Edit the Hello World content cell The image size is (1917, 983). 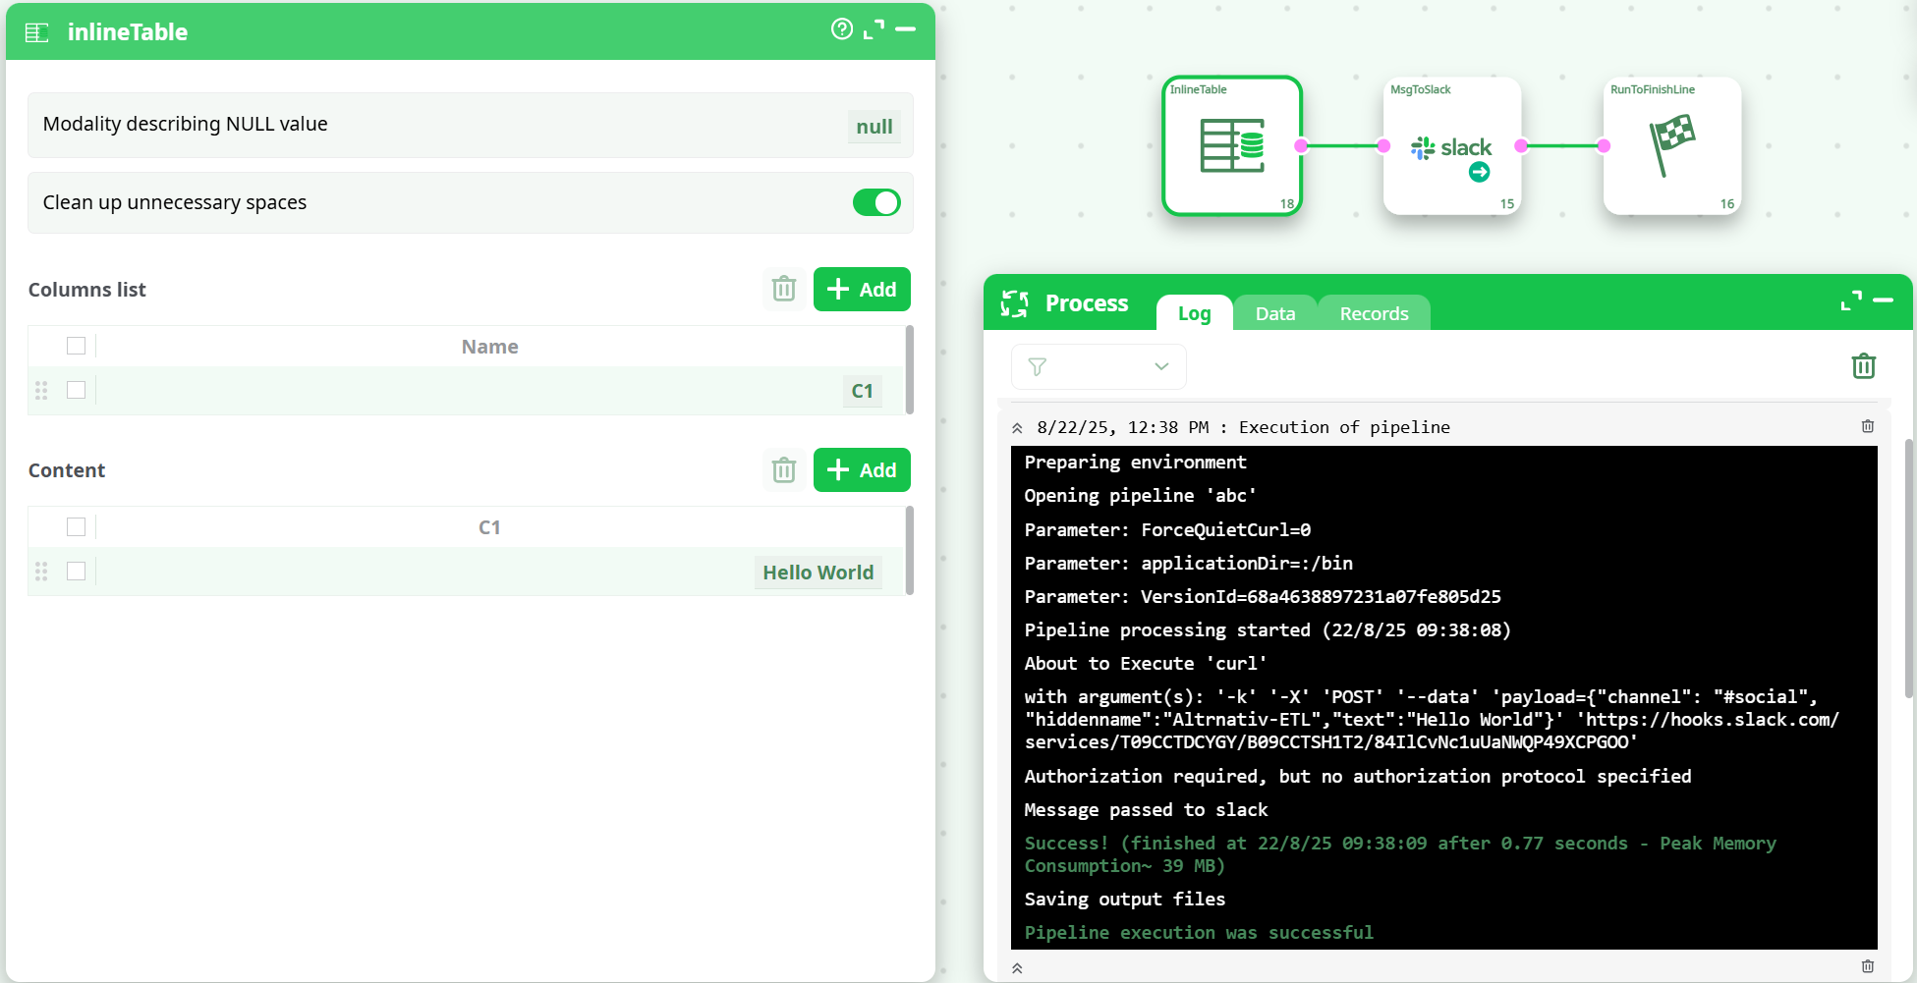pyautogui.click(x=817, y=573)
